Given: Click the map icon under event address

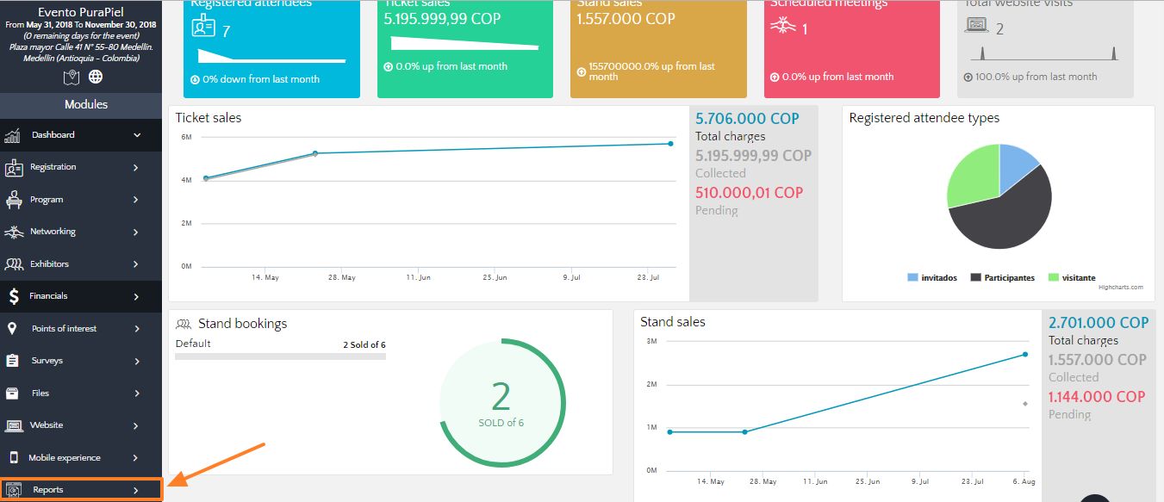Looking at the screenshot, I should [x=72, y=77].
